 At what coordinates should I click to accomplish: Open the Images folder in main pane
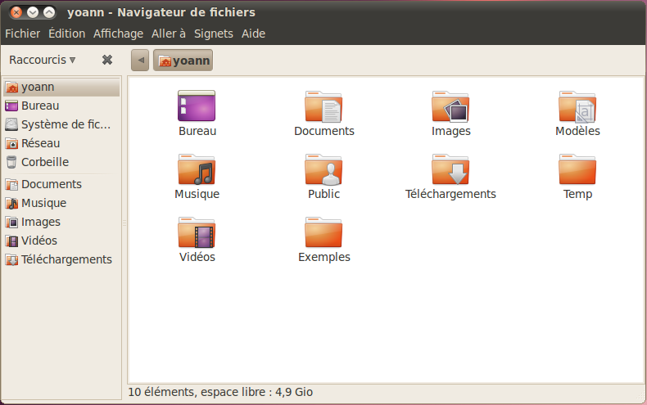pyautogui.click(x=450, y=106)
